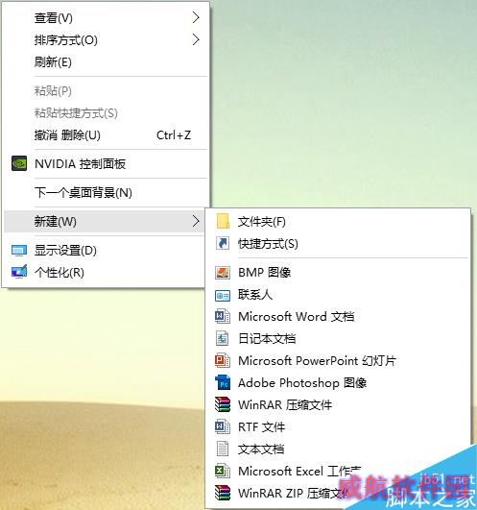This screenshot has height=510, width=477.
Task: Click the BMP 图像 picture icon
Action: point(223,272)
